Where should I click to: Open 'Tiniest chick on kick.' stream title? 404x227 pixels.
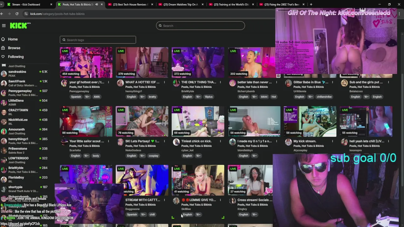coord(196,141)
